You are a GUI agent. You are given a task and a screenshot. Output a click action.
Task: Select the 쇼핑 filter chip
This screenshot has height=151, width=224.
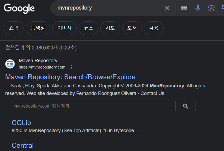[x=14, y=28]
